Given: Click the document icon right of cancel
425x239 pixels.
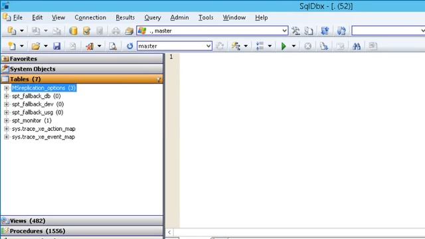Looking at the screenshot, I should (323, 46).
